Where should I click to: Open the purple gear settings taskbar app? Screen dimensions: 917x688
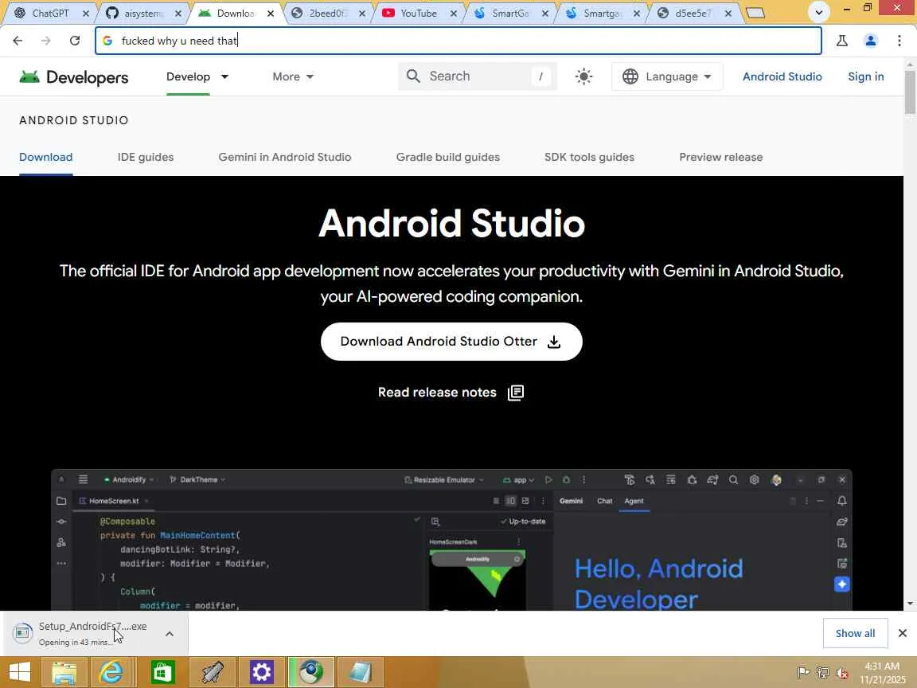[x=261, y=672]
